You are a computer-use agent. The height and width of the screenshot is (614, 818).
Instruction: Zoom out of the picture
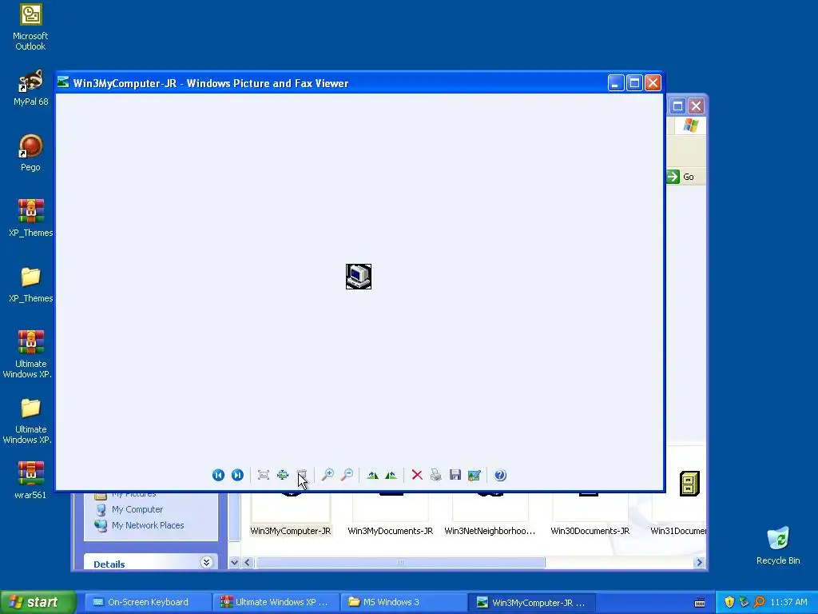click(x=347, y=475)
